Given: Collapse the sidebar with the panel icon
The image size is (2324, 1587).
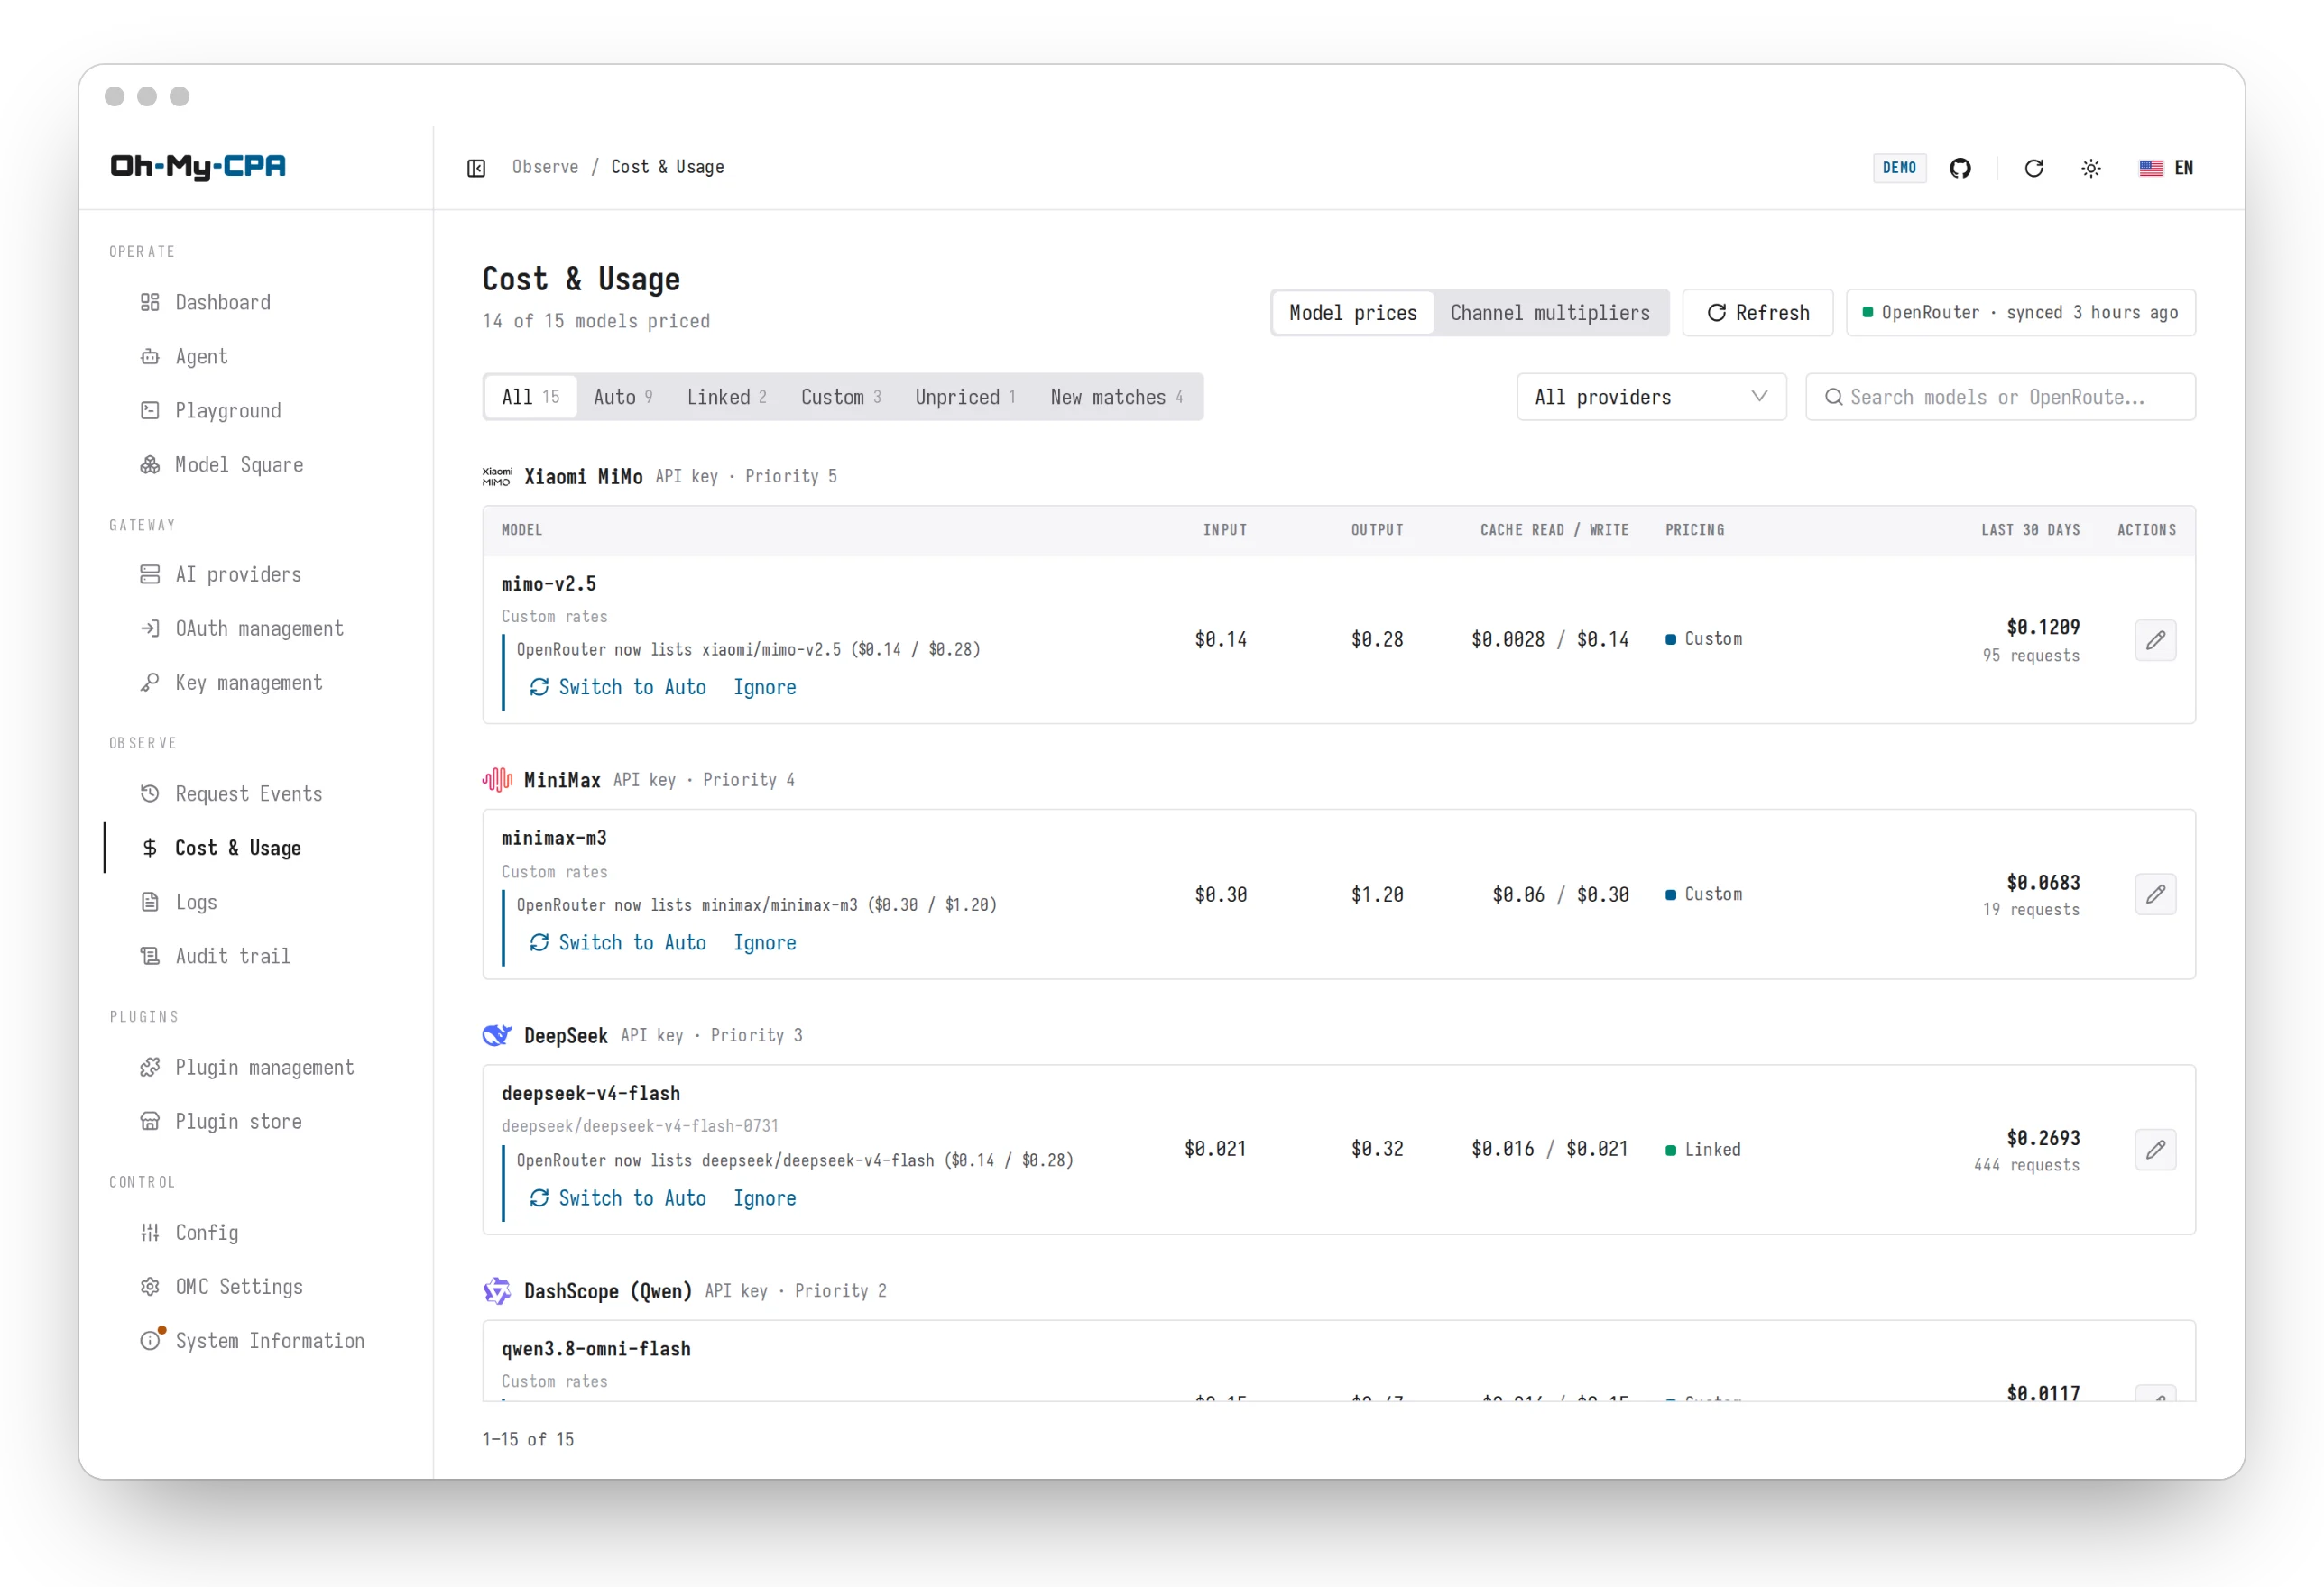Looking at the screenshot, I should 476,168.
